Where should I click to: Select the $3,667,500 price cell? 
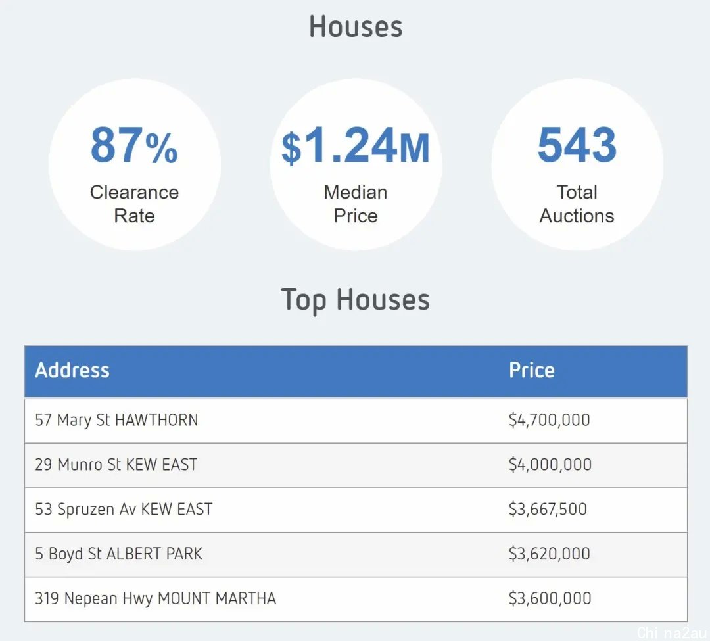[548, 510]
